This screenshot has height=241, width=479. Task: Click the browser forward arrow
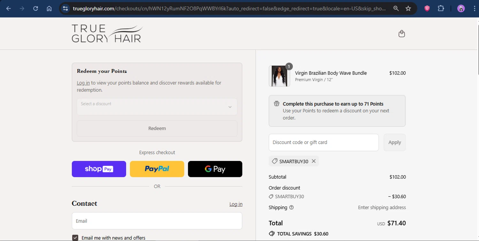point(22,9)
